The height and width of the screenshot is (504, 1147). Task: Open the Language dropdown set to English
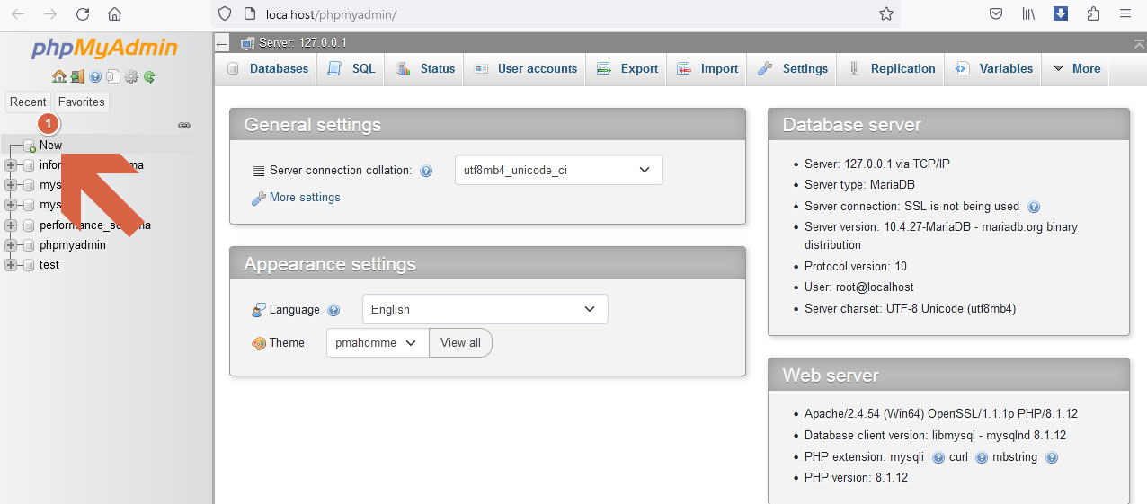coord(485,309)
